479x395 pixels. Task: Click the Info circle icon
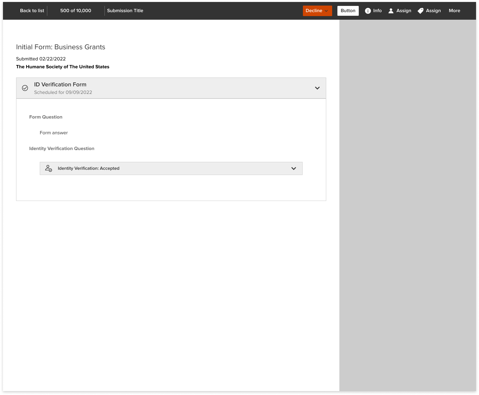coord(368,11)
